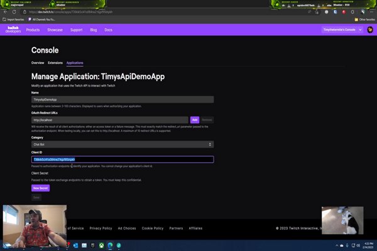Image resolution: width=377 pixels, height=251 pixels.
Task: Open the Xbox app from the taskbar
Action: point(101,245)
